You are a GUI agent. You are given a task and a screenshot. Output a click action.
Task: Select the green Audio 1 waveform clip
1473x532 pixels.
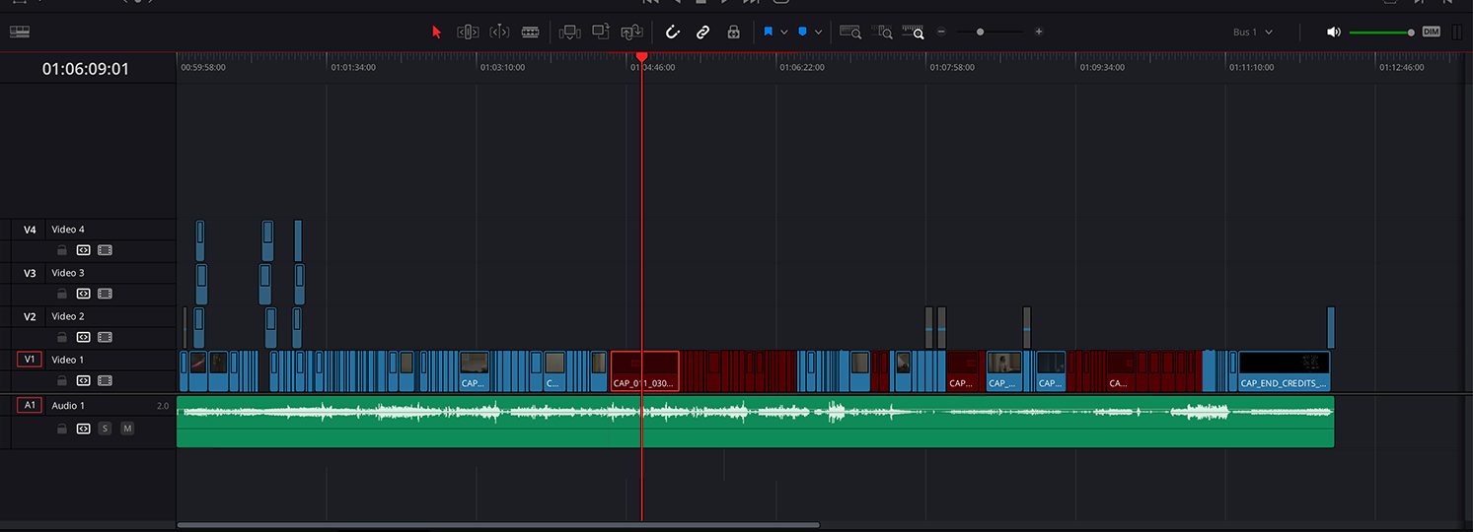point(756,422)
